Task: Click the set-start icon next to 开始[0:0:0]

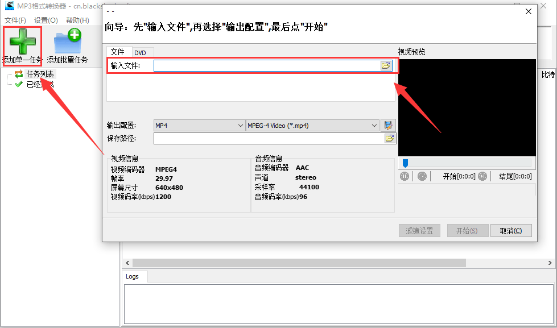Action: (x=483, y=176)
